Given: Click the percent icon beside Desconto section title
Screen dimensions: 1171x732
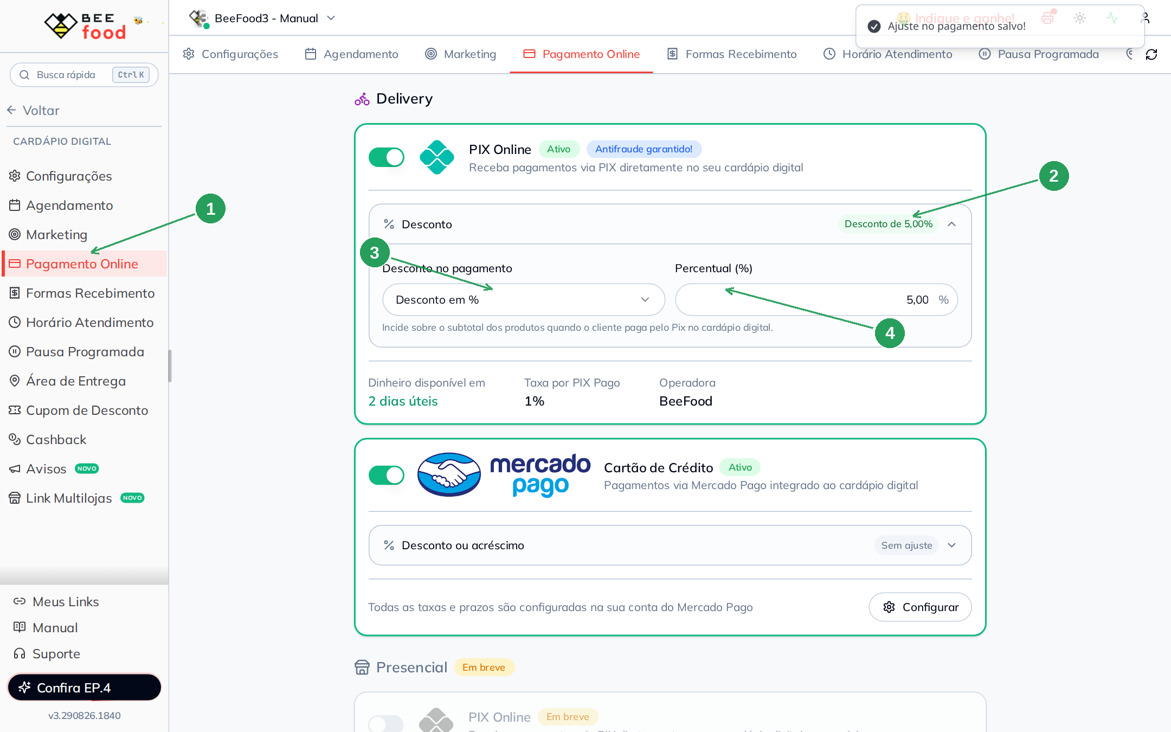Looking at the screenshot, I should 389,224.
